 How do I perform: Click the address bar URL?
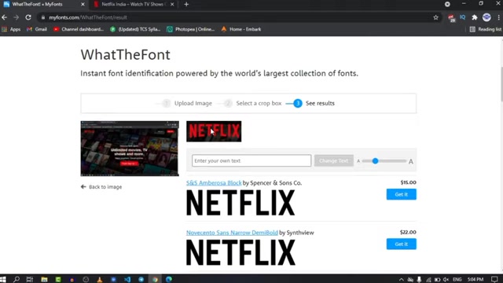click(x=88, y=17)
